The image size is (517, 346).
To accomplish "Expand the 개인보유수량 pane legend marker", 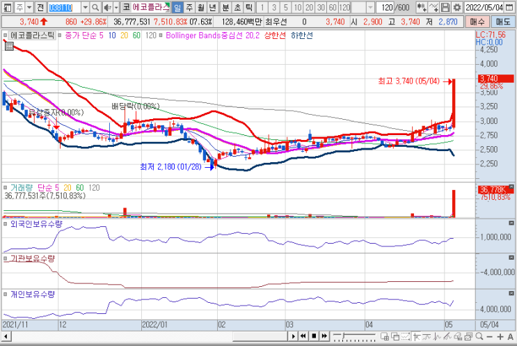I will click(x=6, y=294).
